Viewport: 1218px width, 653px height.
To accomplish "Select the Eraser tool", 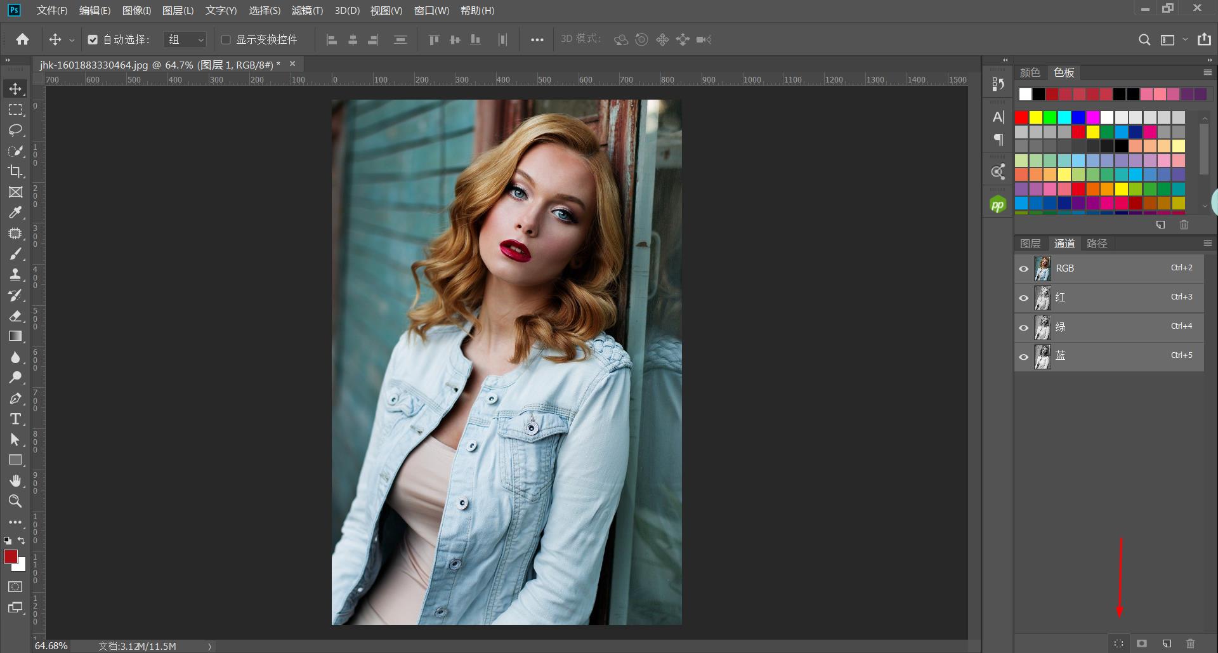I will [x=15, y=316].
